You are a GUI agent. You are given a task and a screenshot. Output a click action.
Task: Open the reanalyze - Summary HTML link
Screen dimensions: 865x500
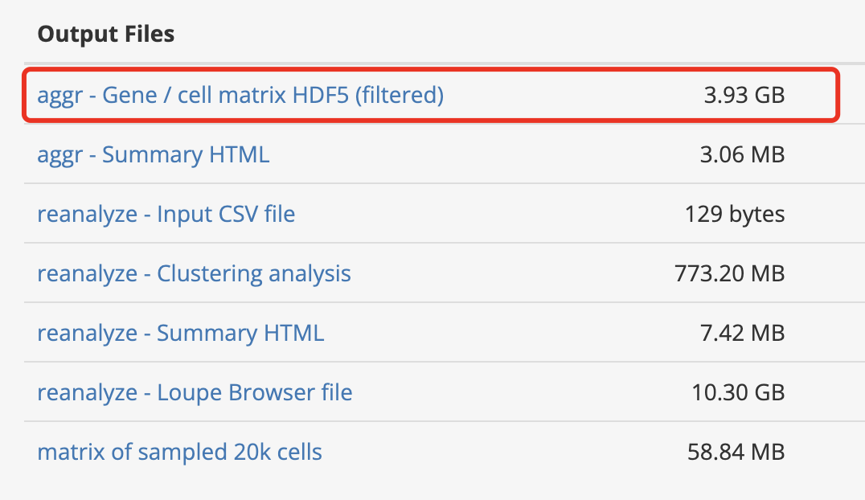(x=180, y=334)
